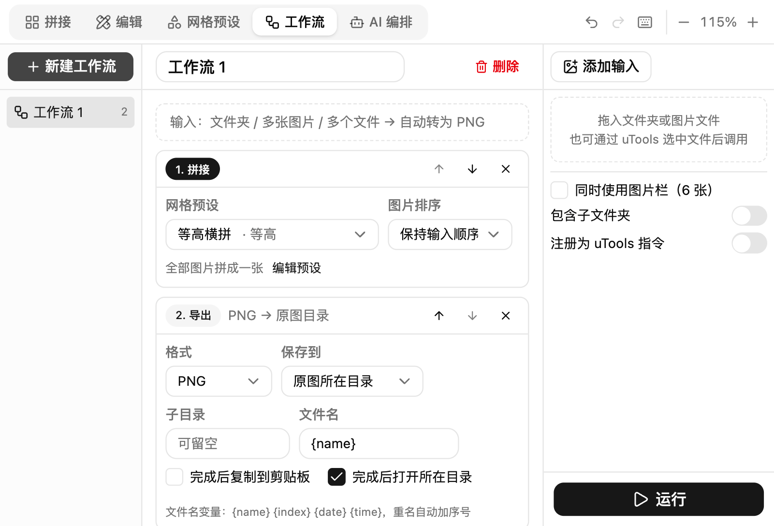
Task: Uncheck 完成后打开所在目录 checkbox
Action: pos(337,477)
